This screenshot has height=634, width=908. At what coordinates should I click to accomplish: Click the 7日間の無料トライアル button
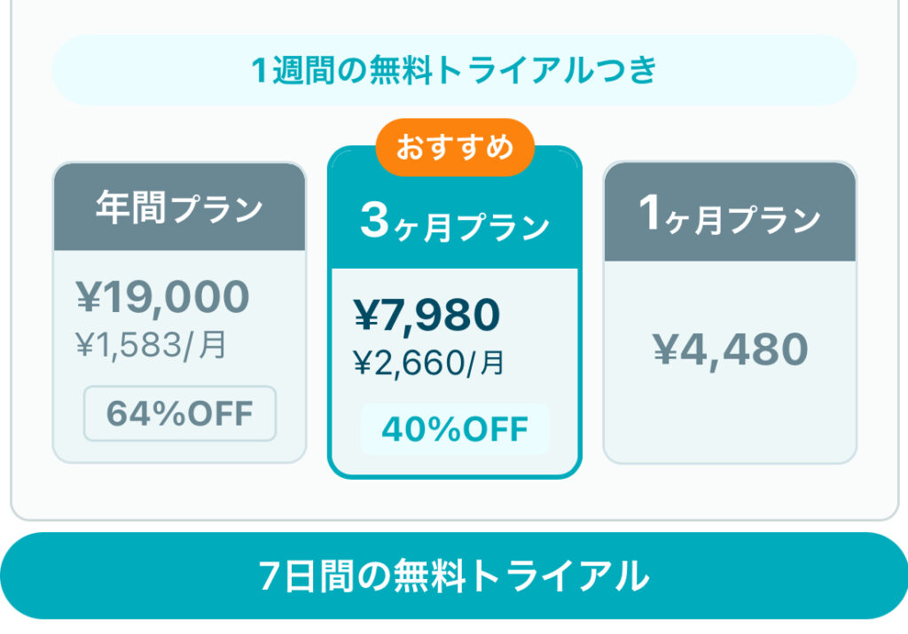pos(454,576)
